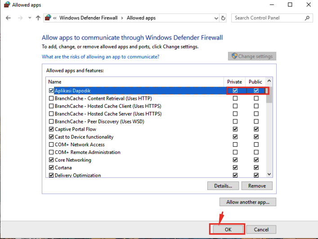318x239 pixels.
Task: Close the Allowed apps window
Action: [x=309, y=5]
